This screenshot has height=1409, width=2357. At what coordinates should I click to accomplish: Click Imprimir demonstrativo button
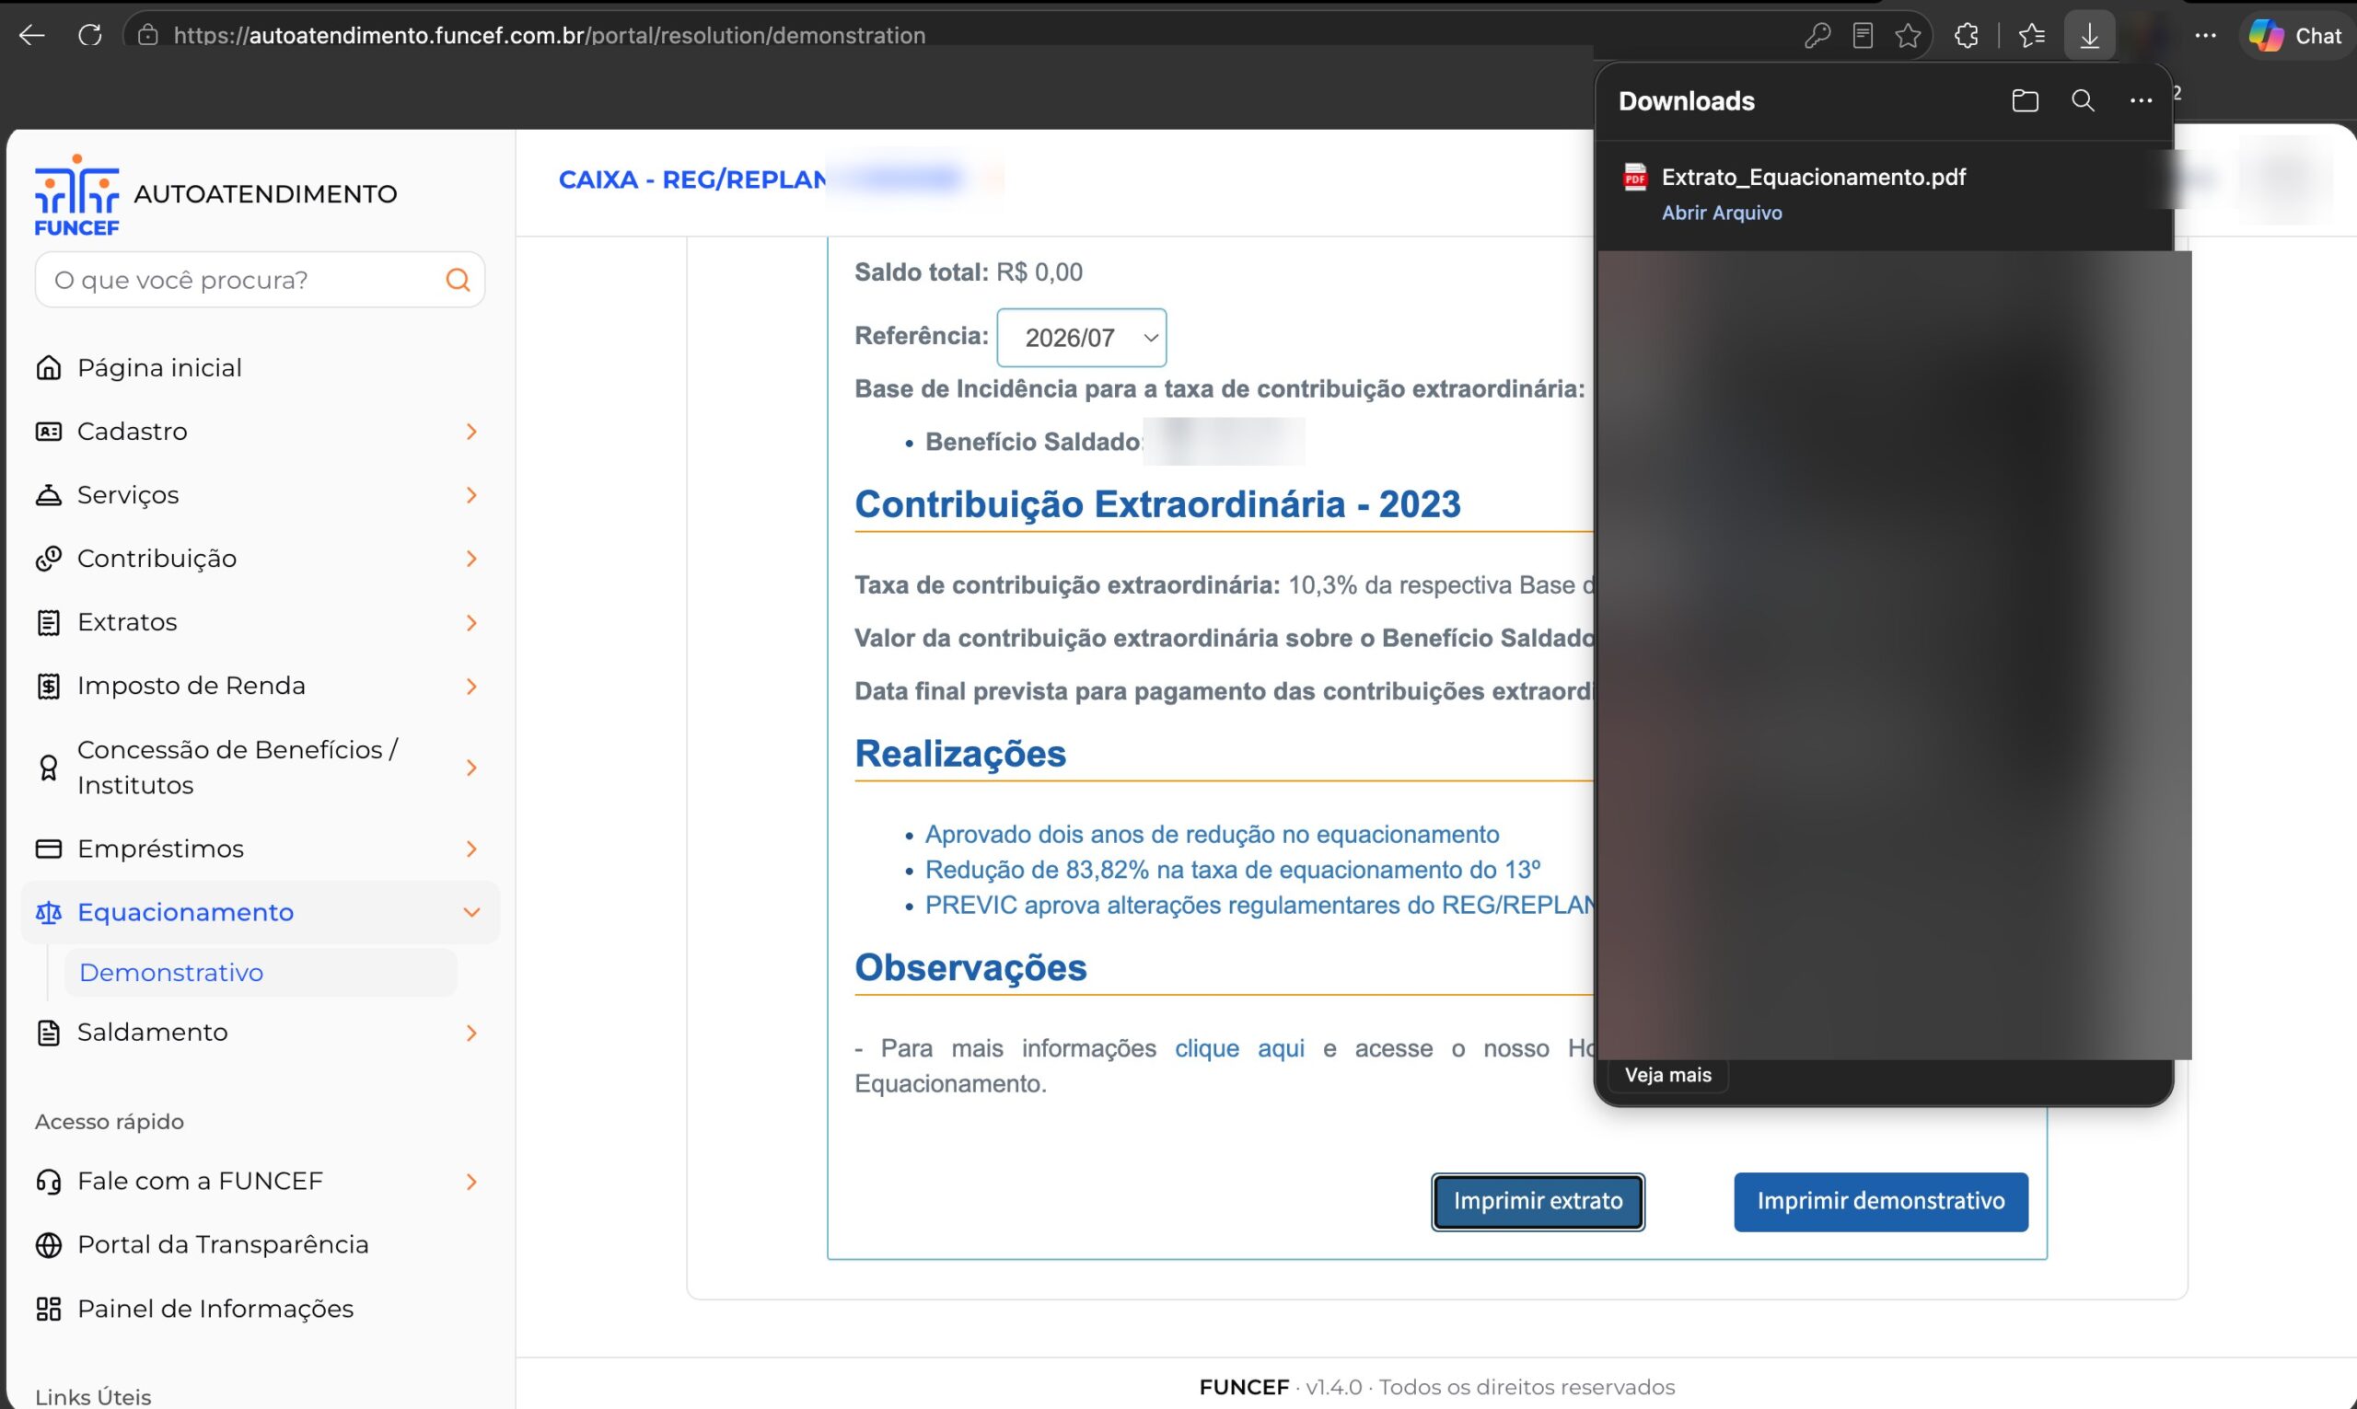1880,1201
